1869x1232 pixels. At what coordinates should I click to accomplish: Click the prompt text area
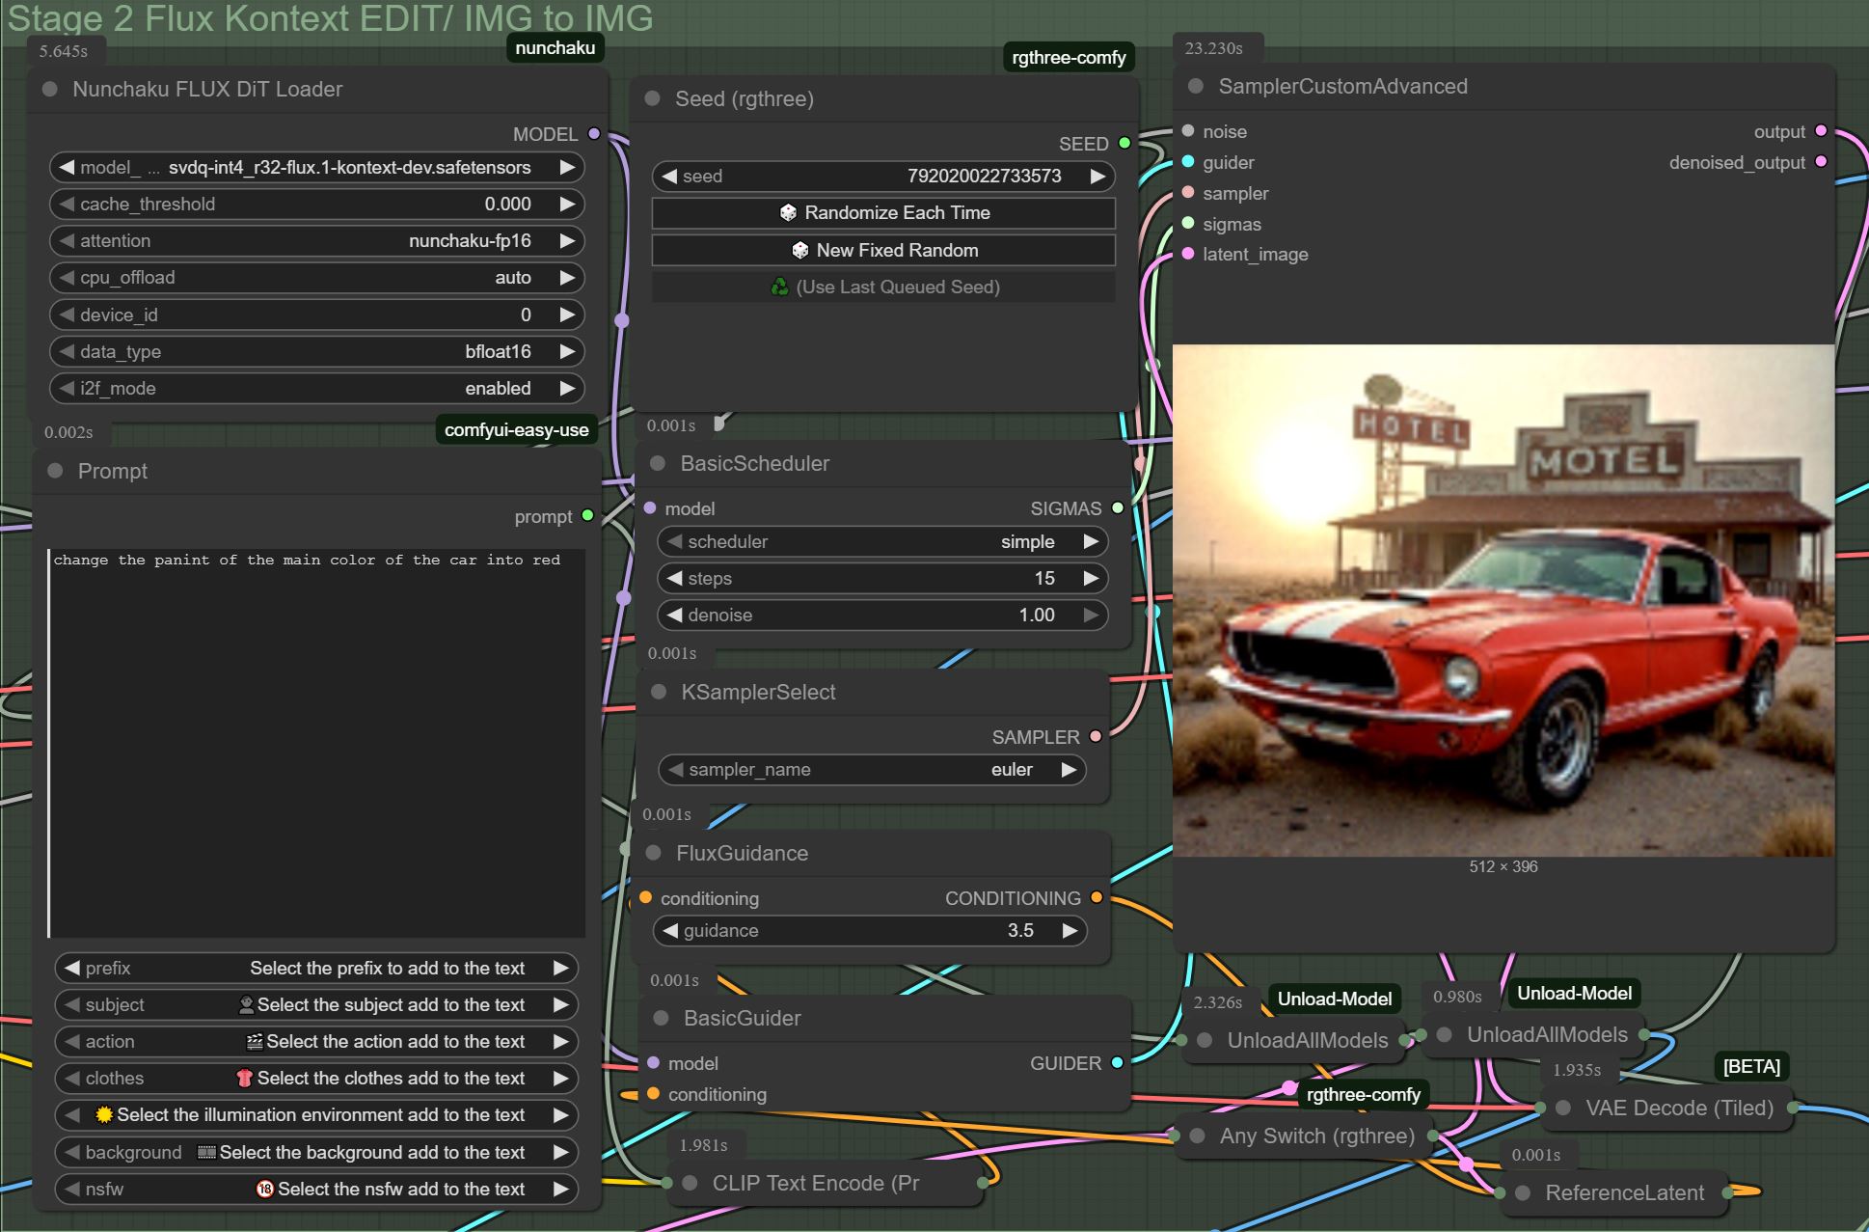coord(316,743)
